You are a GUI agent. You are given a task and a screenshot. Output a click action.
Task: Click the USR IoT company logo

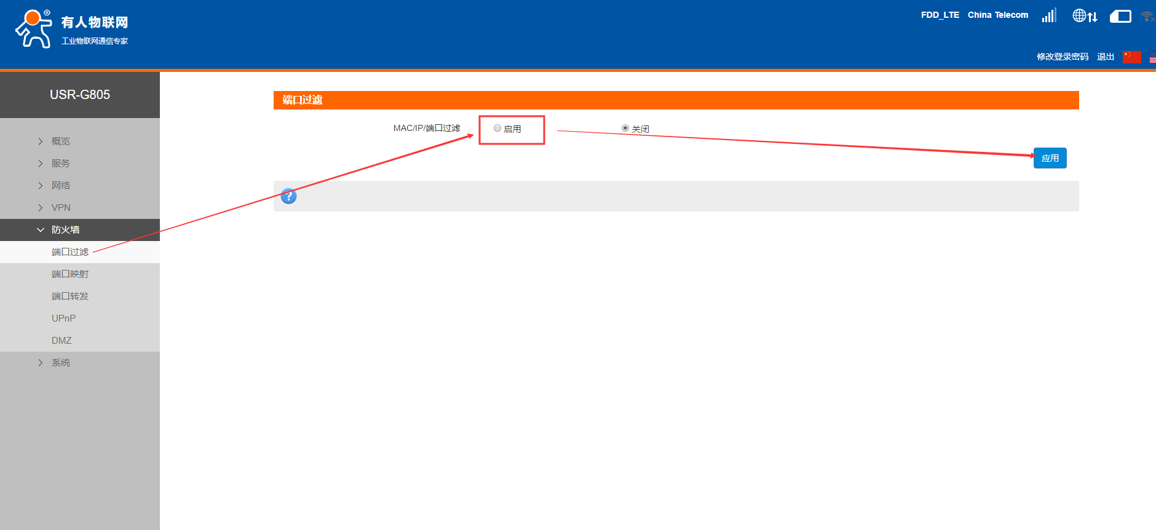click(71, 29)
